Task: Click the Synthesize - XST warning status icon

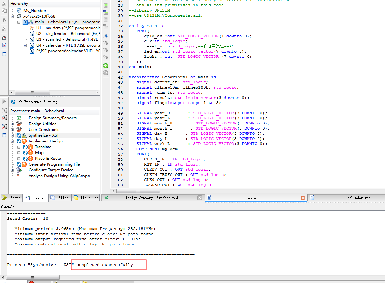Action: pyautogui.click(x=24, y=135)
